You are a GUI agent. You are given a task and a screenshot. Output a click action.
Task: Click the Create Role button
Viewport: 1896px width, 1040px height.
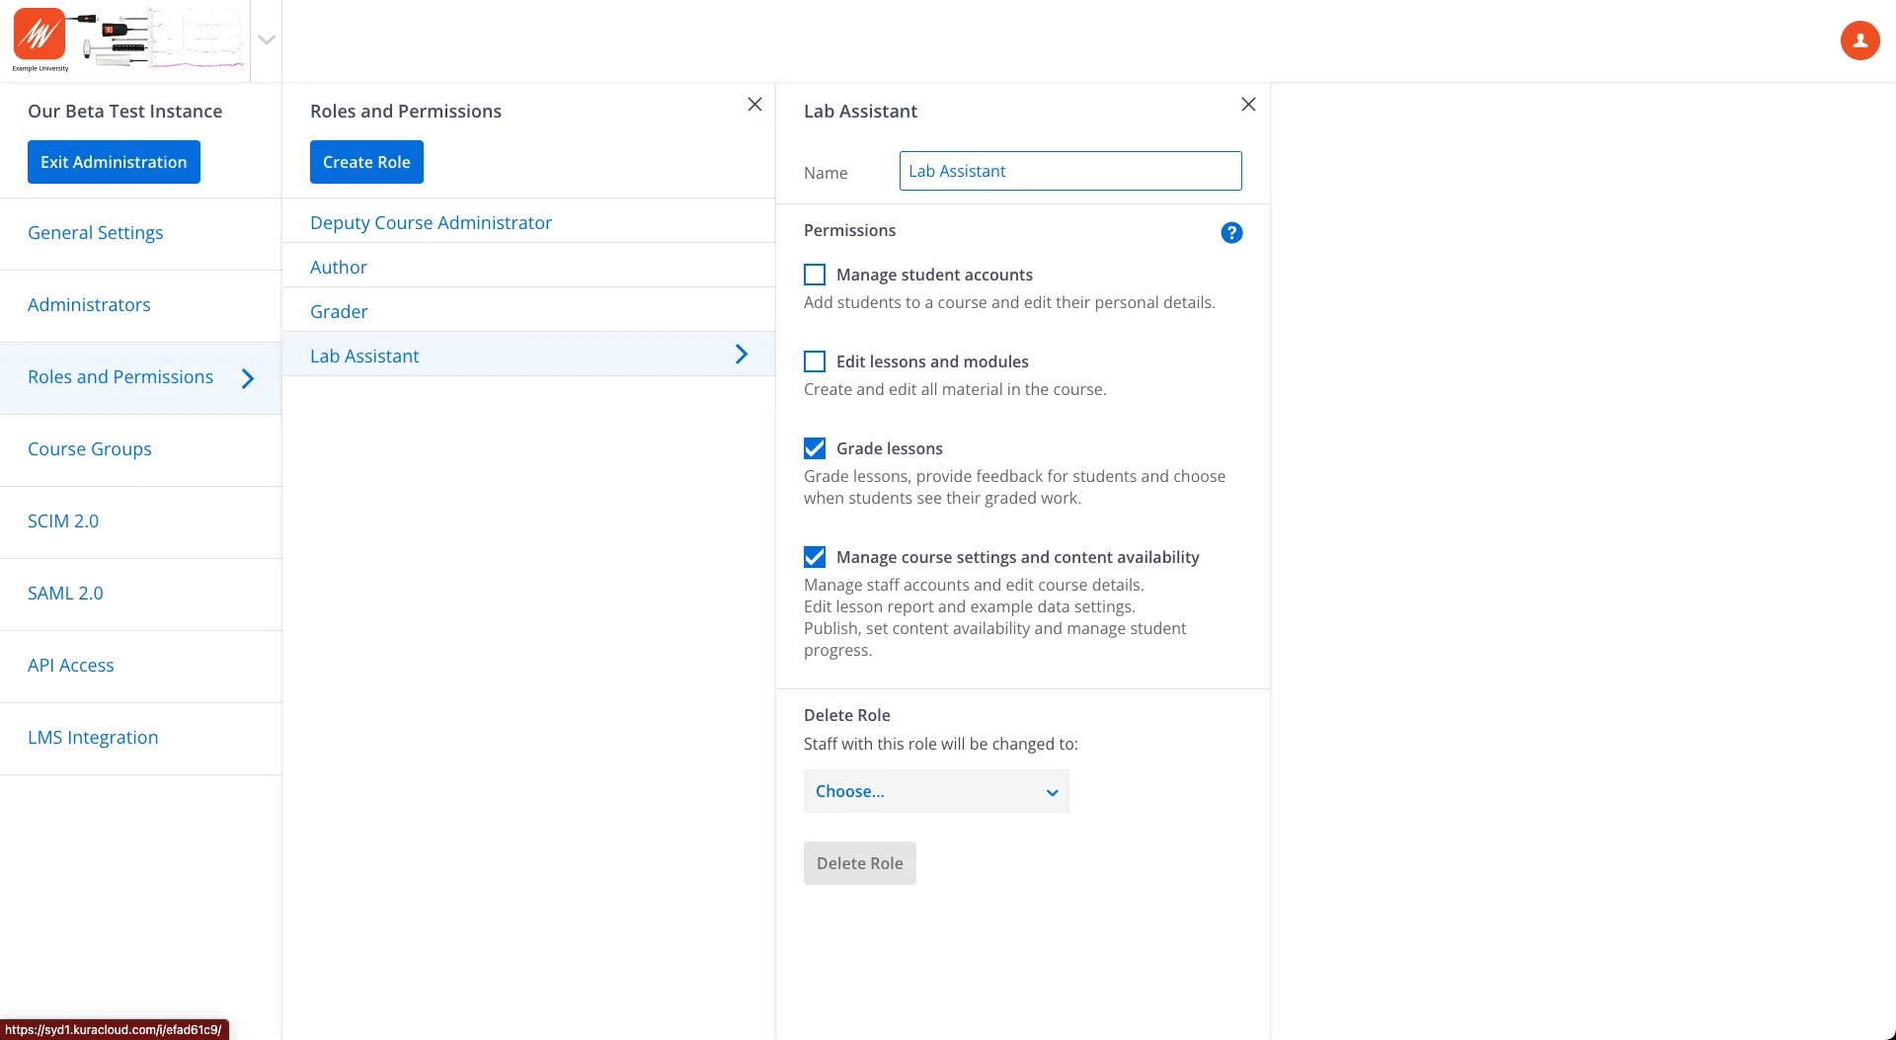click(366, 162)
